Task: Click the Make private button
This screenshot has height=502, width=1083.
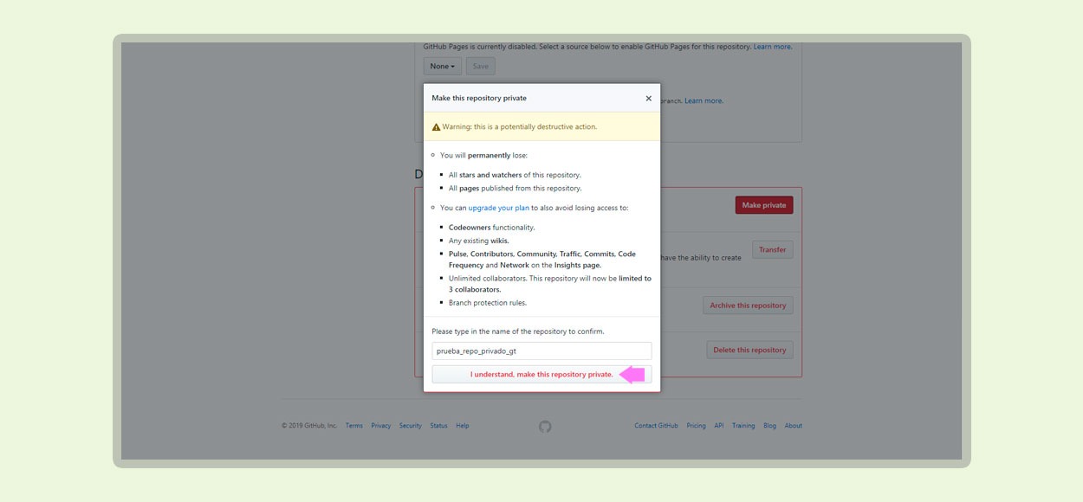Action: coord(764,205)
